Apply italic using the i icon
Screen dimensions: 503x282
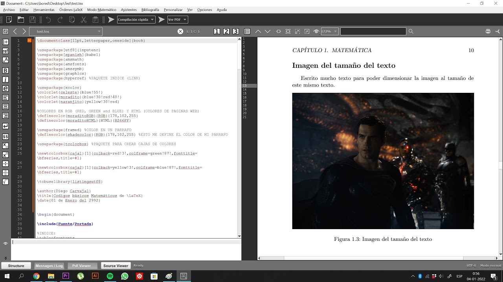click(6, 80)
